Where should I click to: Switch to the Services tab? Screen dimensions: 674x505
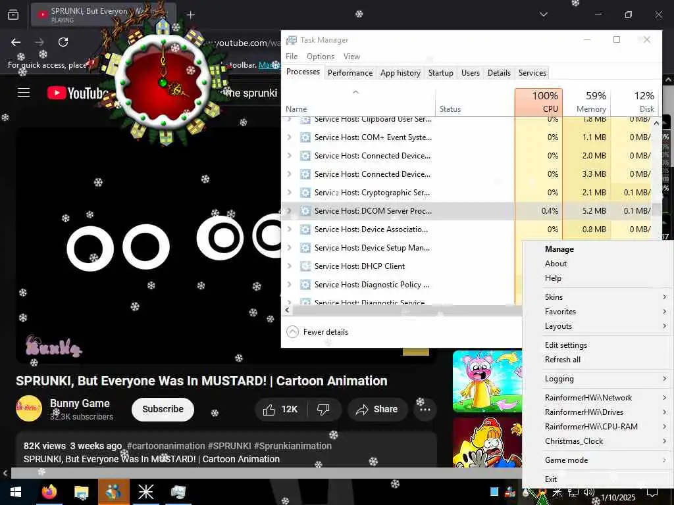click(532, 73)
